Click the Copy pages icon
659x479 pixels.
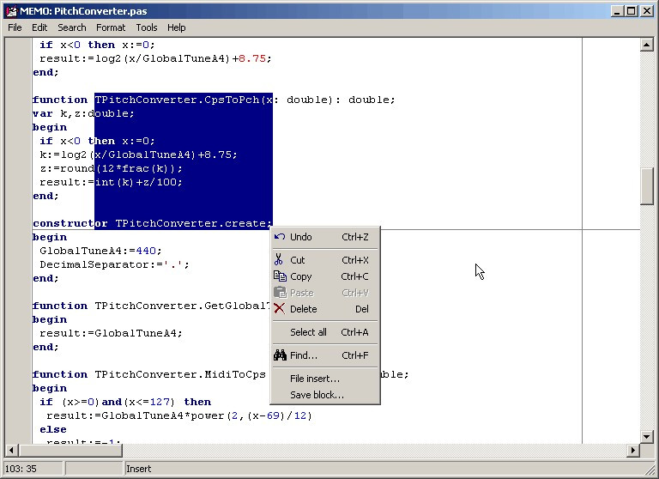[x=280, y=276]
